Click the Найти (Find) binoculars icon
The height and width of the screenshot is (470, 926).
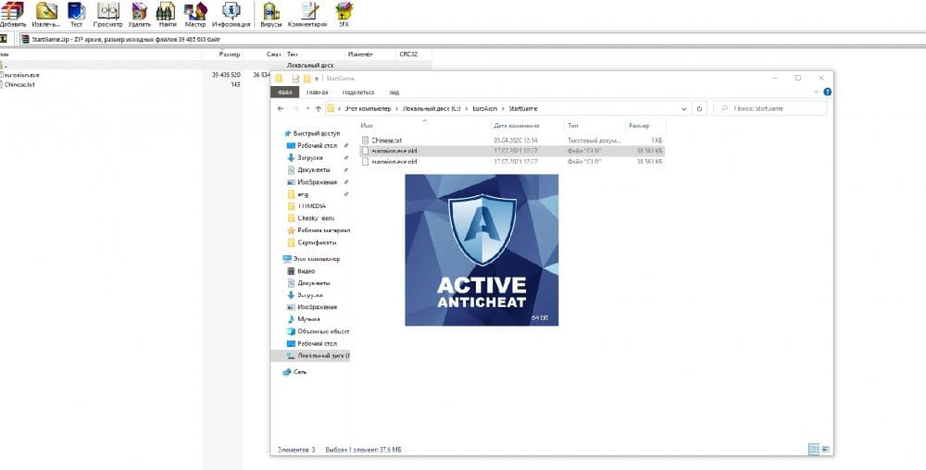pyautogui.click(x=167, y=13)
